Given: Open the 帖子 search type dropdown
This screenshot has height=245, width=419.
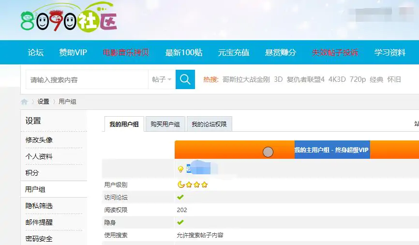Looking at the screenshot, I should coord(162,79).
